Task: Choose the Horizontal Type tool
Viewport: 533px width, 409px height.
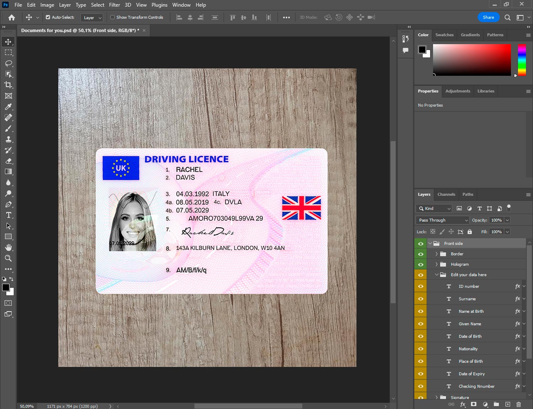Action: [9, 215]
